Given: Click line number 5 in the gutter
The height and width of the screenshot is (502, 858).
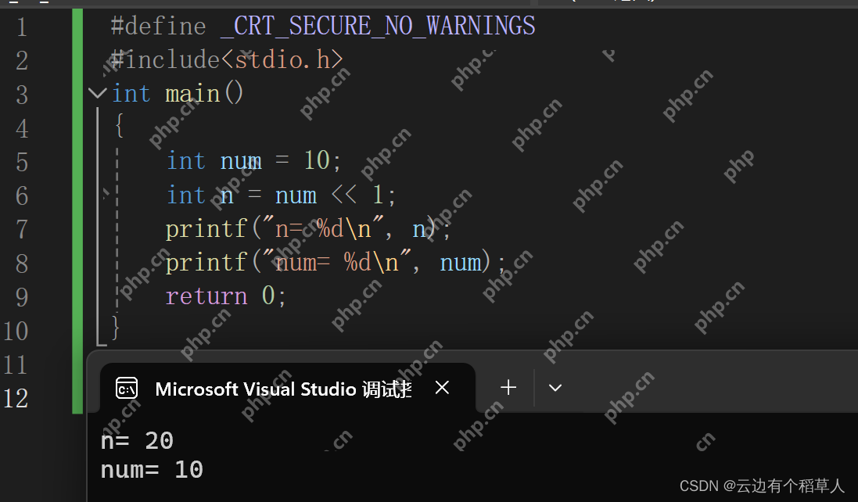Looking at the screenshot, I should 22,162.
